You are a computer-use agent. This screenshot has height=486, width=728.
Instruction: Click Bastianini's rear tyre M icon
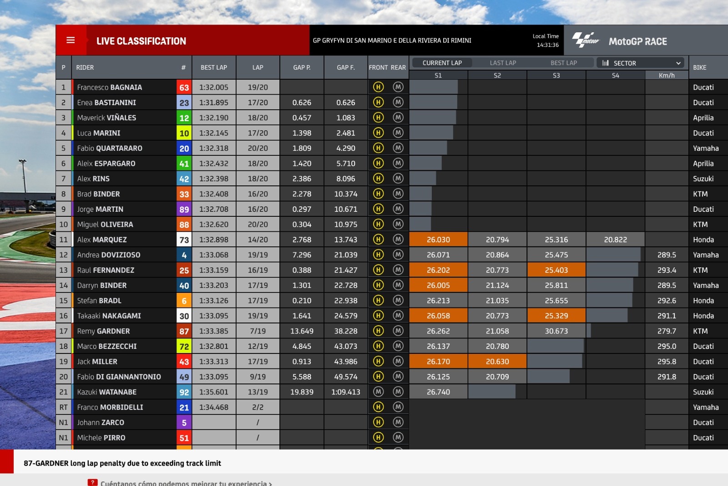(x=398, y=102)
